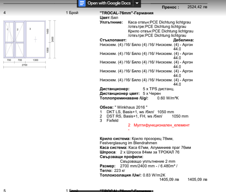The height and width of the screenshot is (192, 226).
Task: Click the Google Docs icon in the top bar
Action: (82, 3)
